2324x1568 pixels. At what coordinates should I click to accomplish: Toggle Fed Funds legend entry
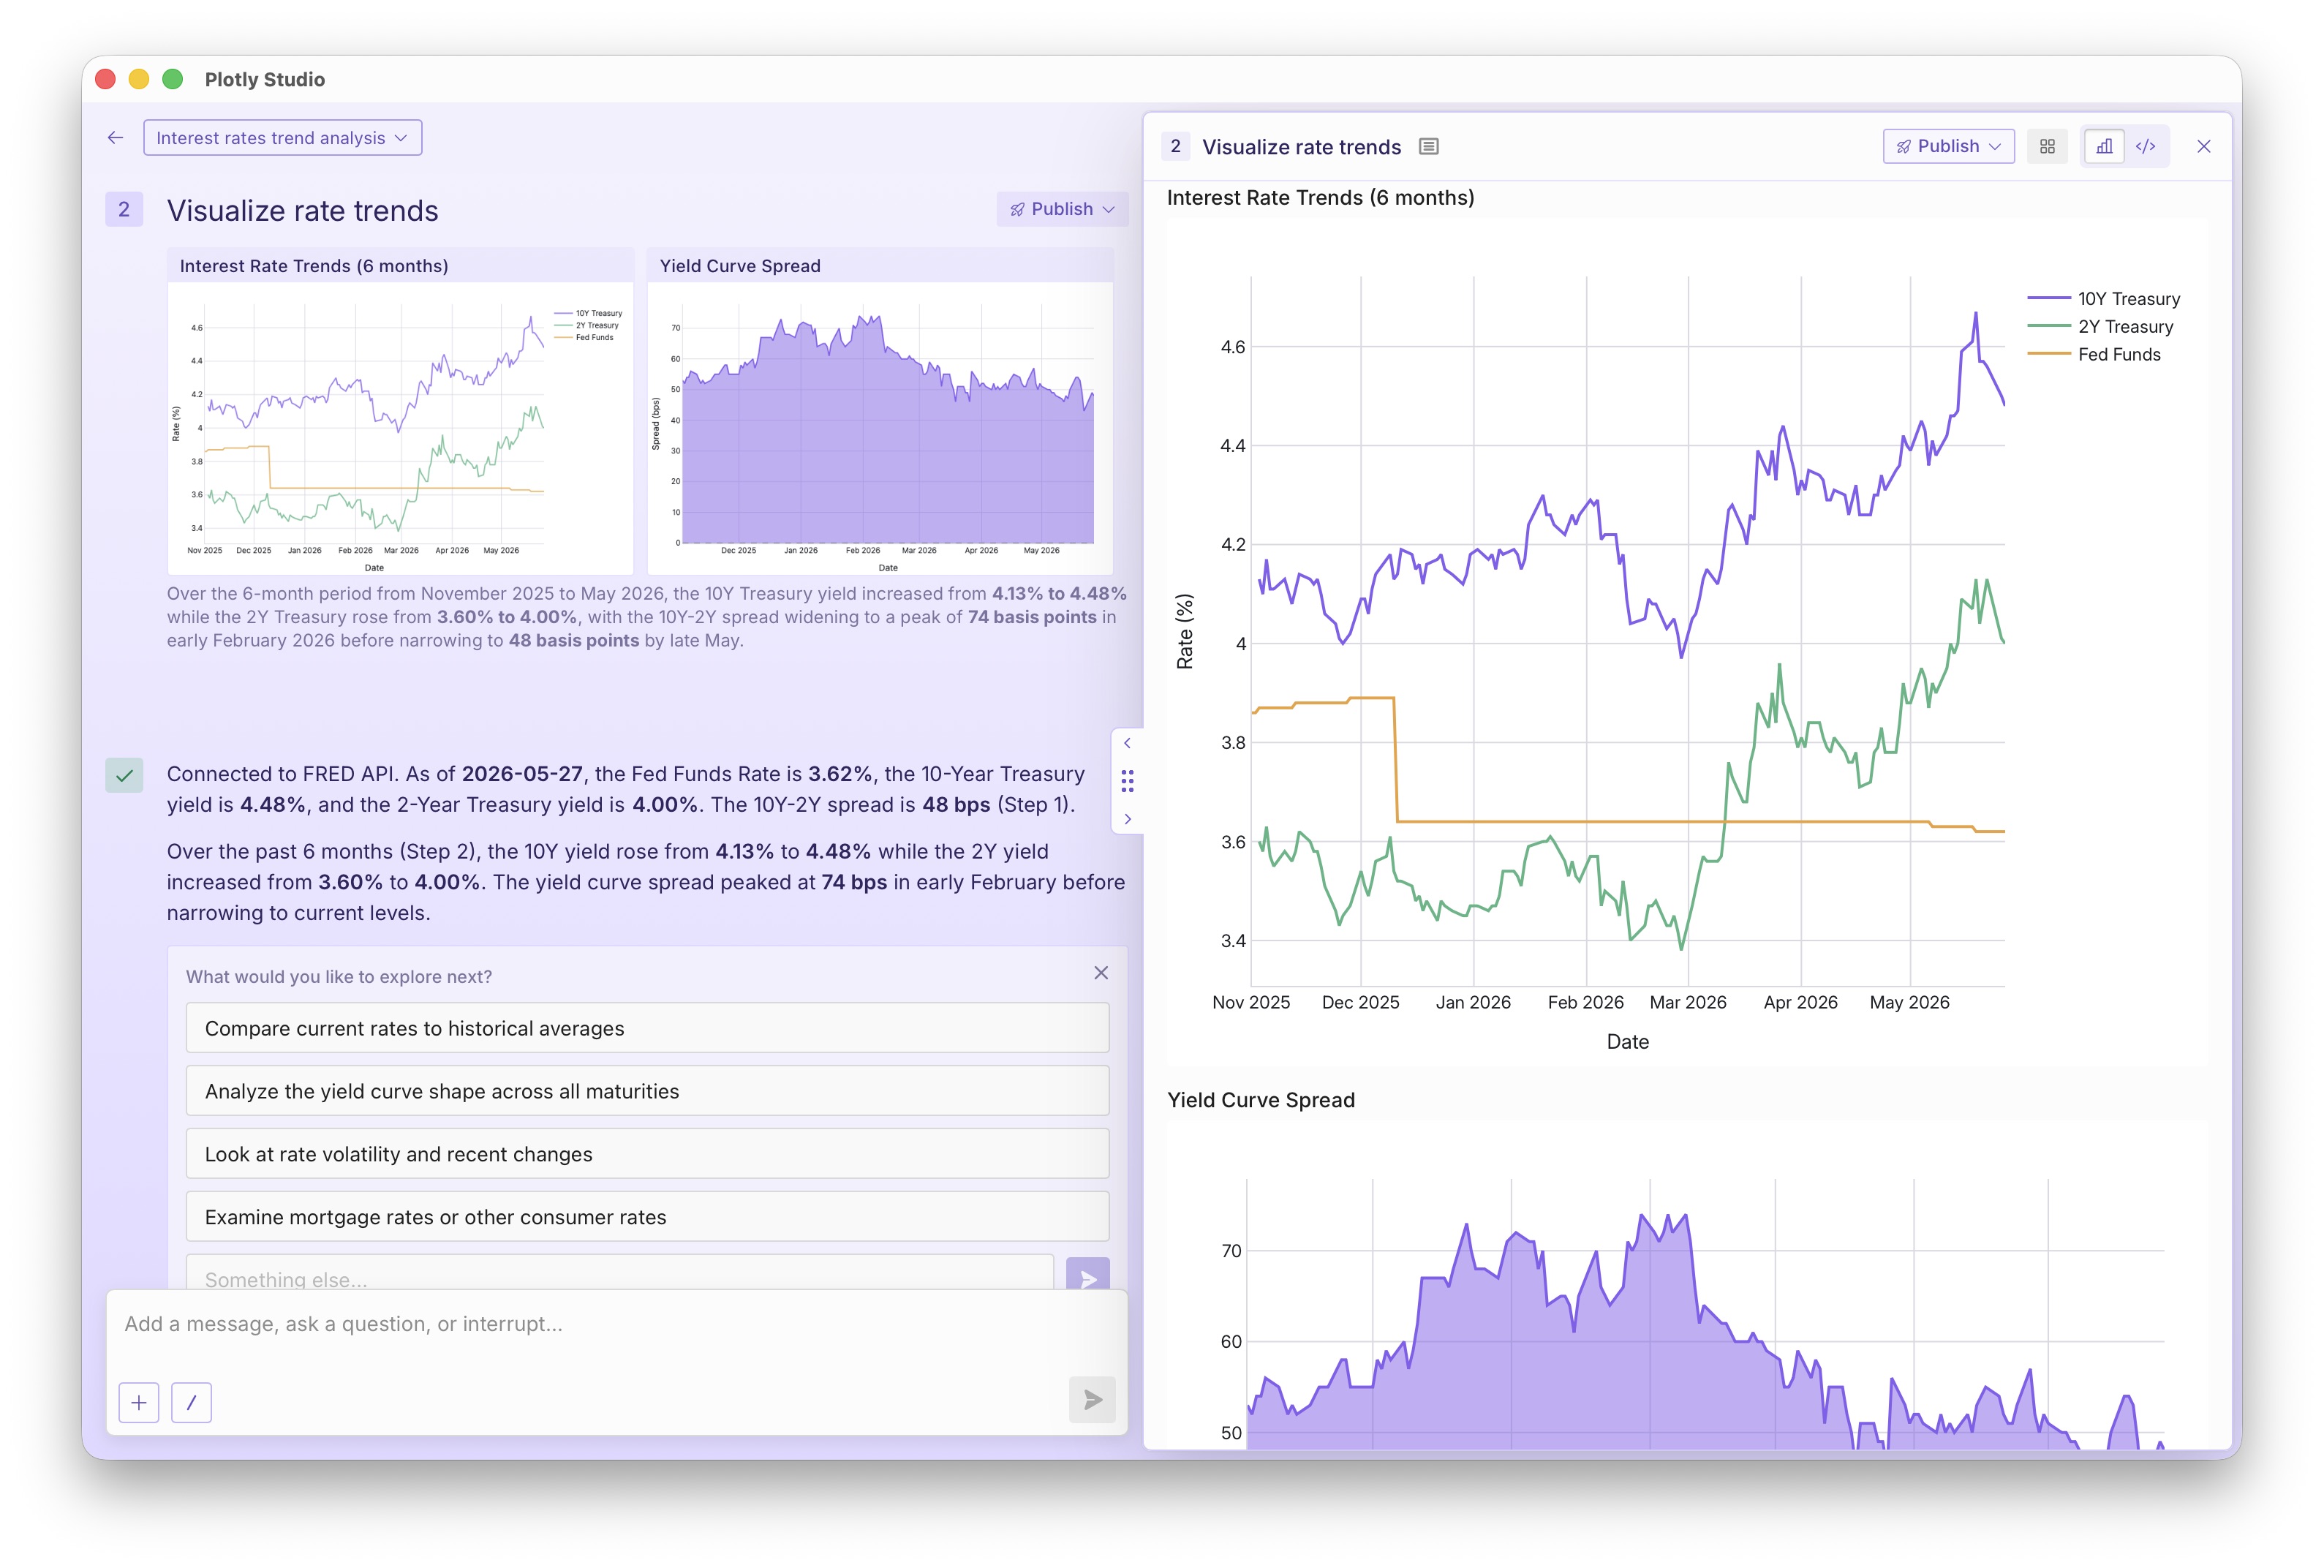2094,355
